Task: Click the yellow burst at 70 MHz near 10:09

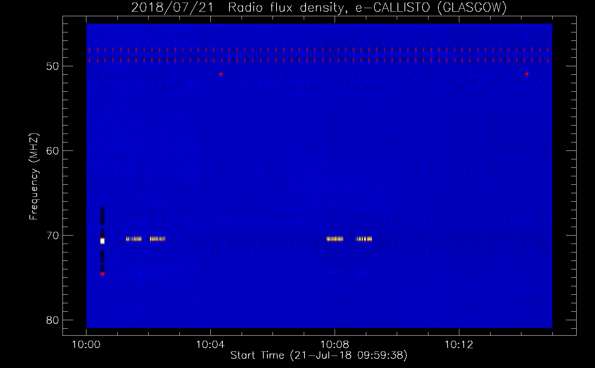Action: tap(364, 239)
